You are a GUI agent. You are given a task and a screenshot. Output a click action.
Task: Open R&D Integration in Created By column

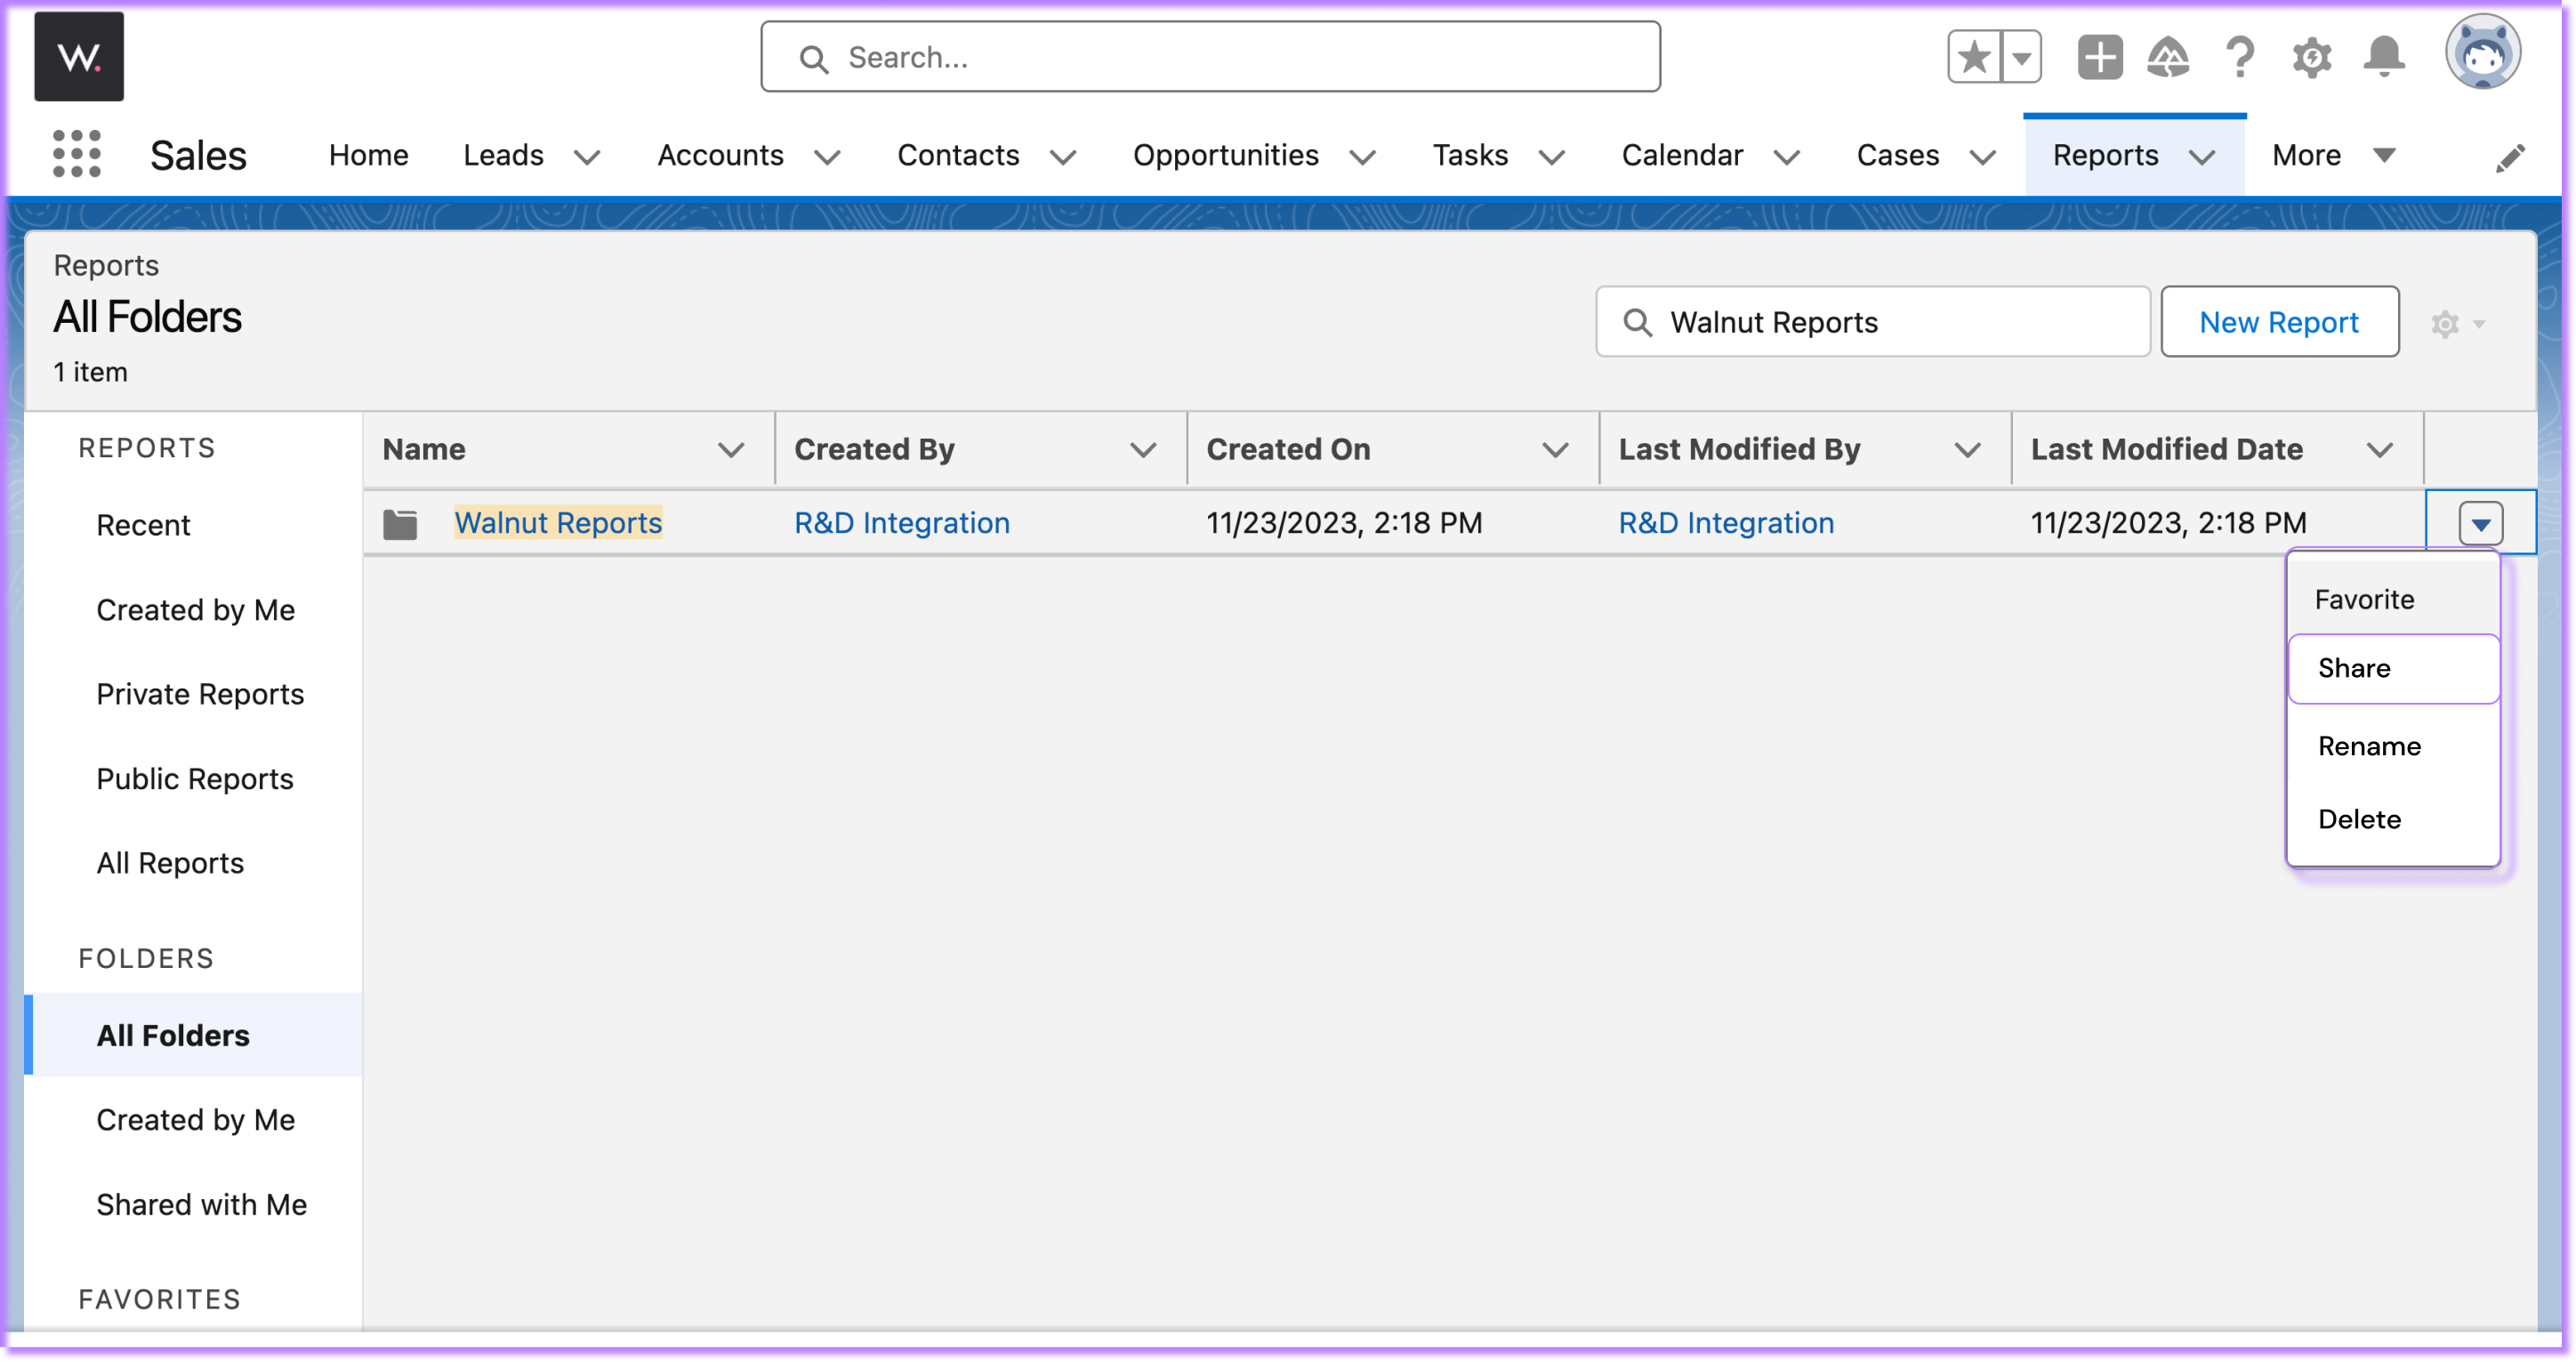point(902,523)
